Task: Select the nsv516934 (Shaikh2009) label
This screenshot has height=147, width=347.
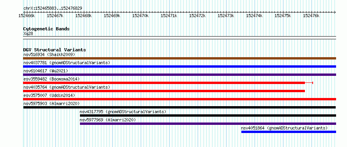Action: point(49,54)
